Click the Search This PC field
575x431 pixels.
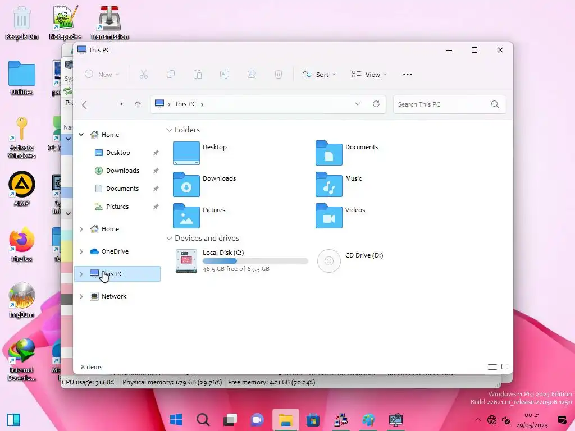(x=449, y=104)
